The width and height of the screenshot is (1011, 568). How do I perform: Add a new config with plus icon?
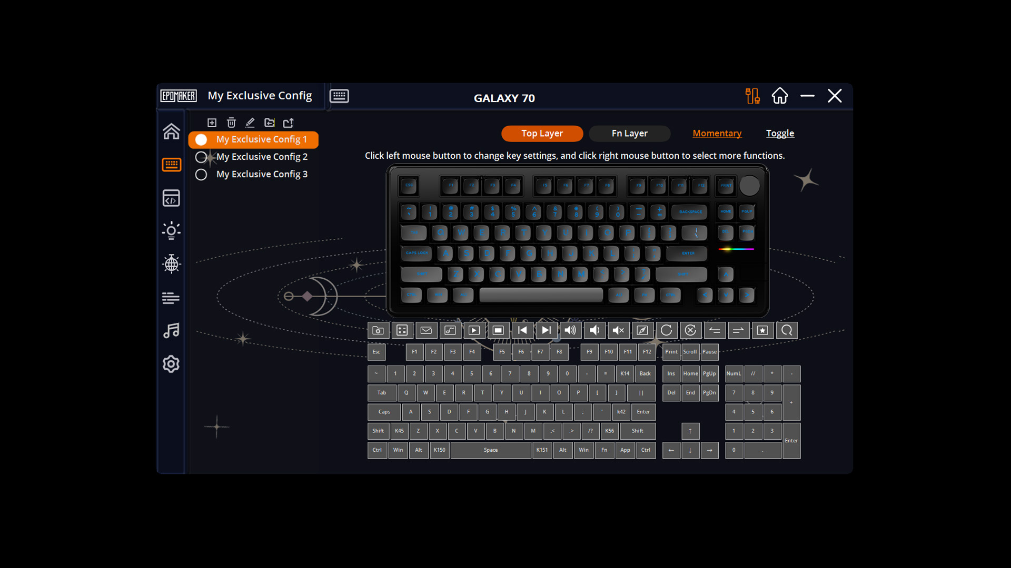tap(212, 123)
